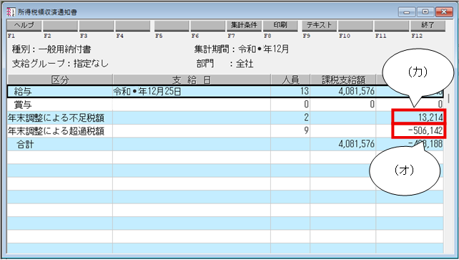The height and width of the screenshot is (260, 459).
Task: Select the 合計 row label
Action: coord(25,144)
